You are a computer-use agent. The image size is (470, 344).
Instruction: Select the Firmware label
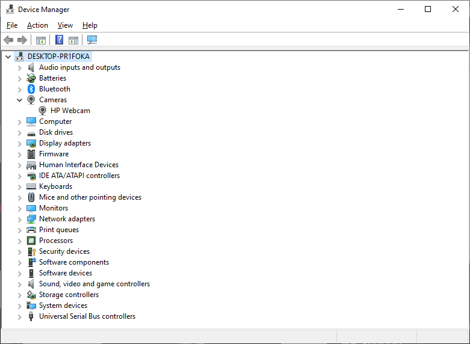[x=54, y=154]
